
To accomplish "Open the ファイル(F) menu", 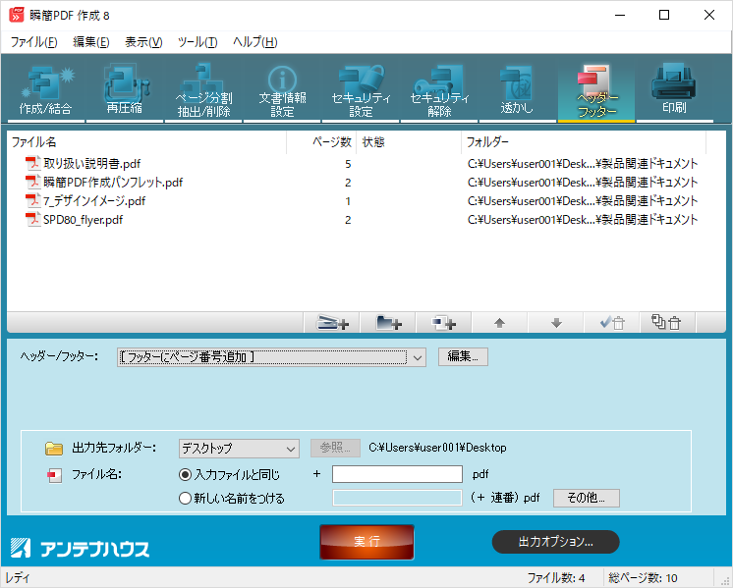I will pos(33,42).
